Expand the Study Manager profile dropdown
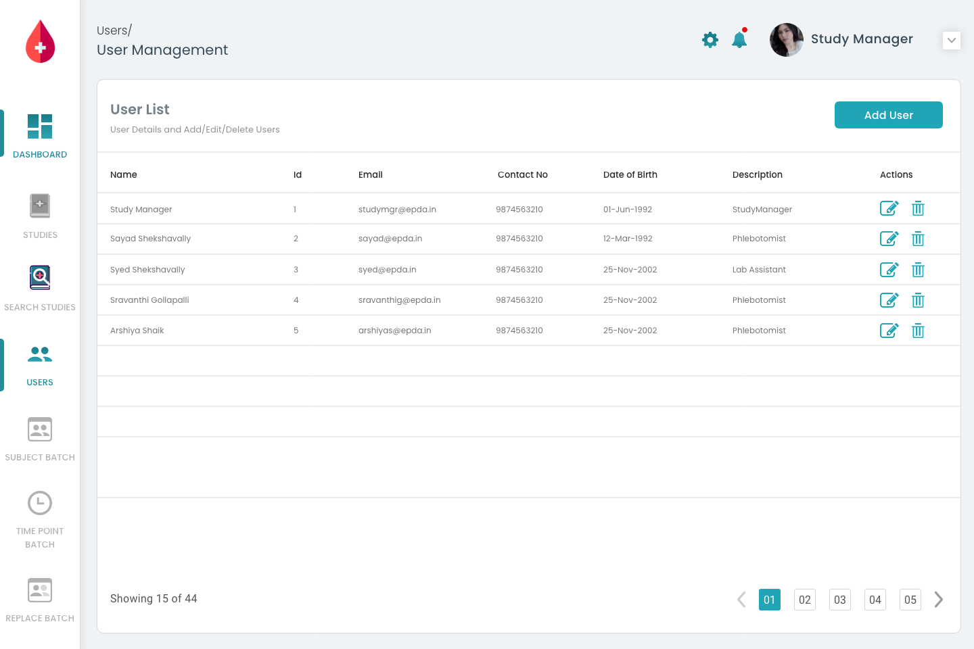Image resolution: width=974 pixels, height=649 pixels. (x=952, y=40)
